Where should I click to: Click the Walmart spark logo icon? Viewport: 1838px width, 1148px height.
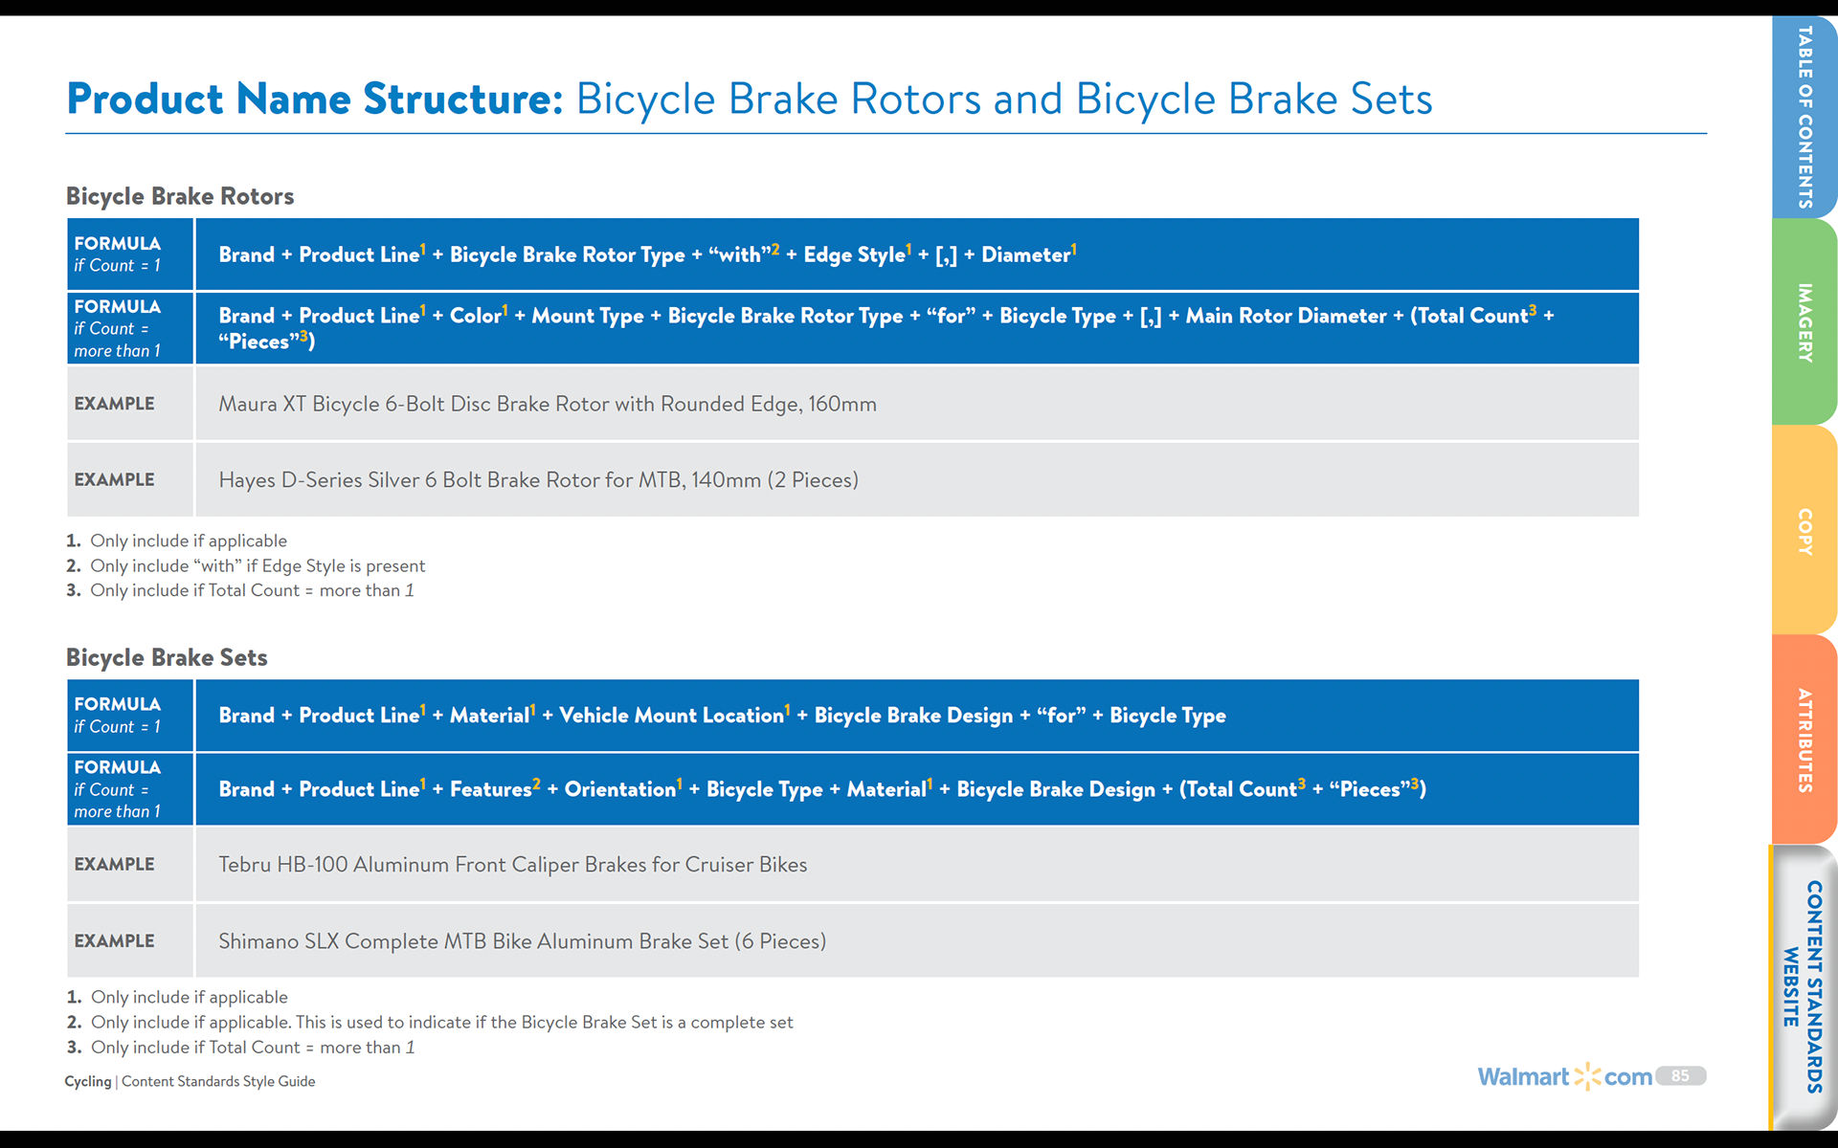pos(1587,1076)
